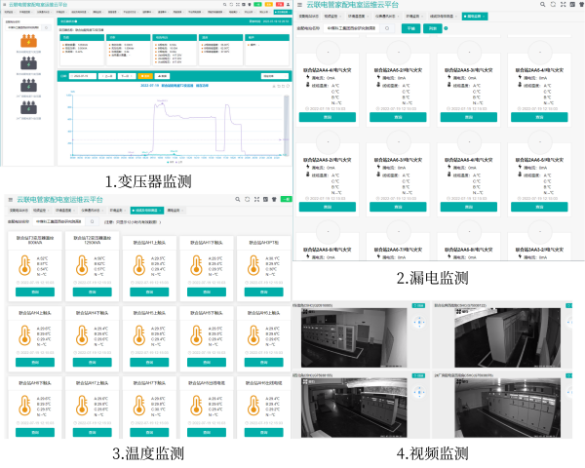Select active temperature monitoring tab
The width and height of the screenshot is (585, 468).
coord(143,209)
